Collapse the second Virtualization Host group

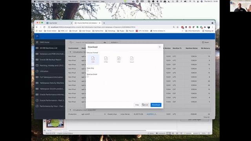70,110
